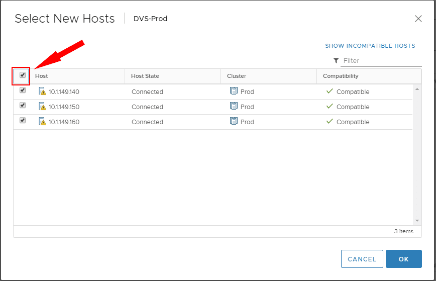
Task: Click the Prod cluster icon in 10.1.149.150 row
Action: point(234,106)
